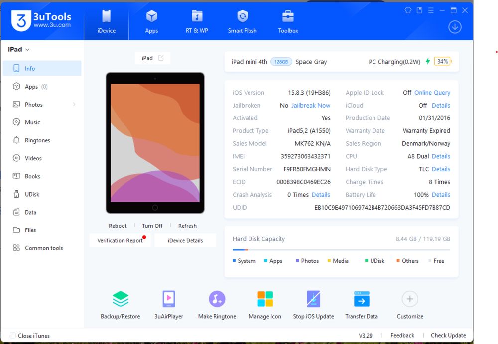This screenshot has height=344, width=498.
Task: Open Apps (0) in sidebar
Action: coord(42,87)
